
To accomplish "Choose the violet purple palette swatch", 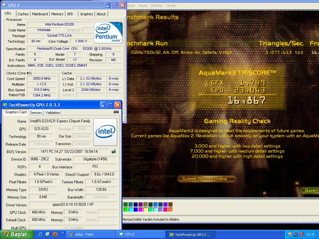I will [x=166, y=205].
